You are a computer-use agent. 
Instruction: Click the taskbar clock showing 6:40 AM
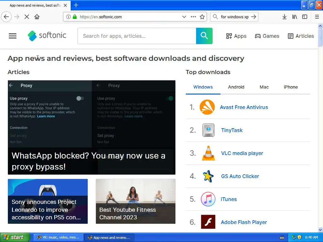point(311,238)
